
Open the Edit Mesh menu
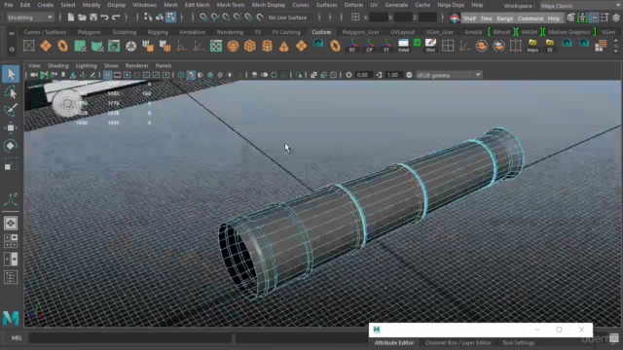tap(197, 5)
